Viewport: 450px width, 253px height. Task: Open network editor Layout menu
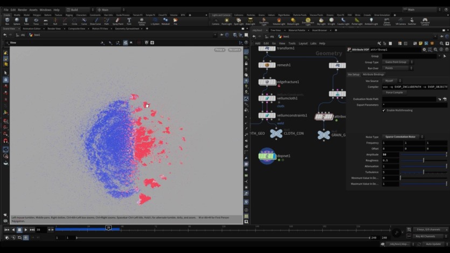[x=303, y=43]
